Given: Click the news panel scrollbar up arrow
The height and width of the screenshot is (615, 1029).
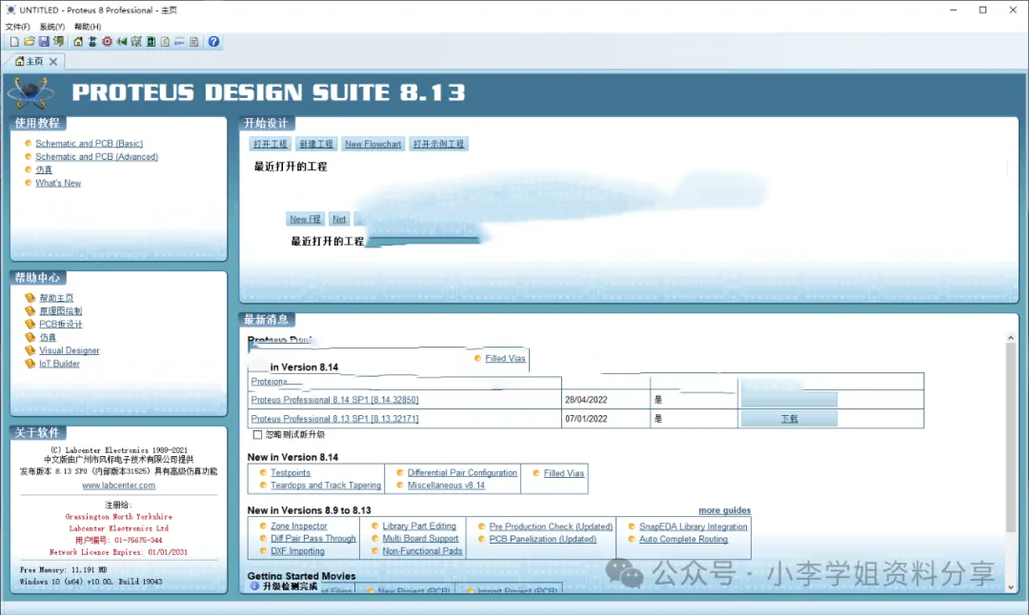Looking at the screenshot, I should [1011, 338].
